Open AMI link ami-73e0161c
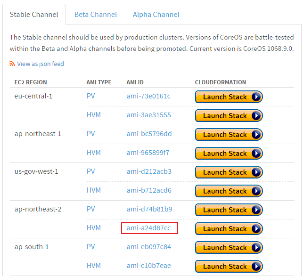304x276 pixels. pos(148,96)
